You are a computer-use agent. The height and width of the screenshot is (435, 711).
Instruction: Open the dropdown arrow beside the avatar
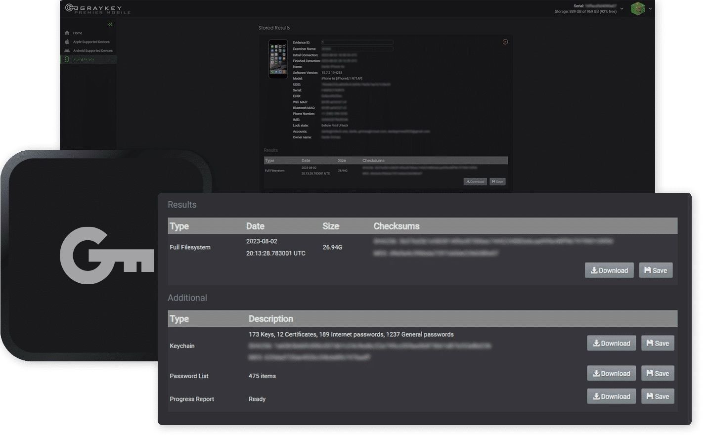pos(650,9)
